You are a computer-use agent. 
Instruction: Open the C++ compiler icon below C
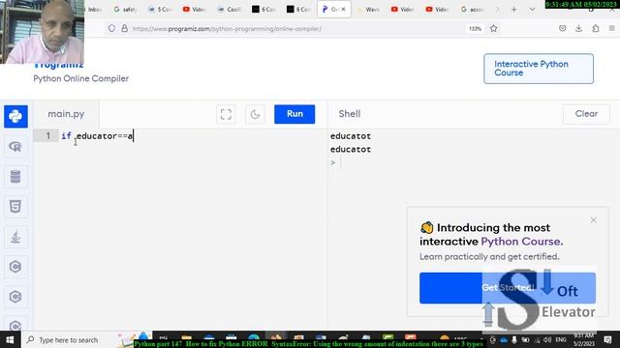(15, 297)
